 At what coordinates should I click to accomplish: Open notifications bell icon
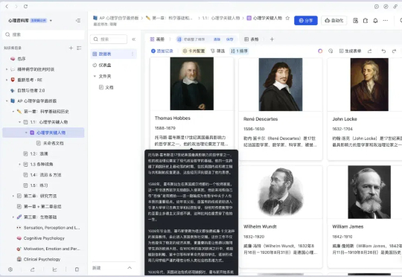(375, 21)
